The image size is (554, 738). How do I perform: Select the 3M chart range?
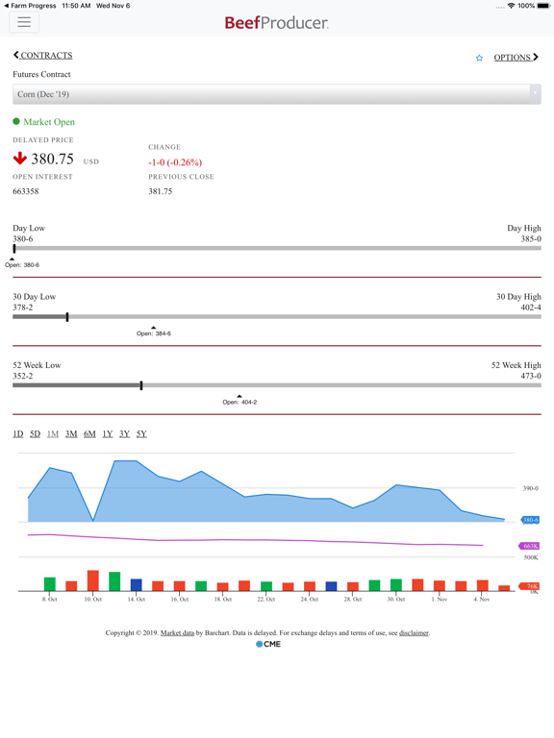click(71, 433)
